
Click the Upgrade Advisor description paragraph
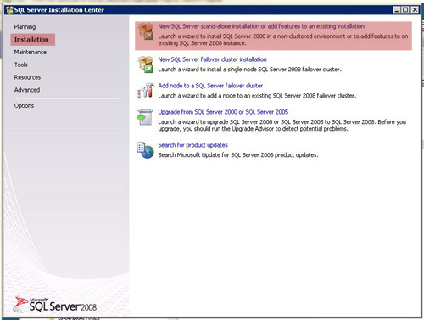pyautogui.click(x=282, y=126)
